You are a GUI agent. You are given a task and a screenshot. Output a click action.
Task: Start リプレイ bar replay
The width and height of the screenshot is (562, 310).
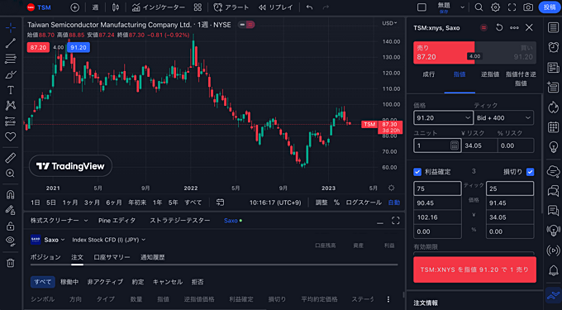coord(276,7)
